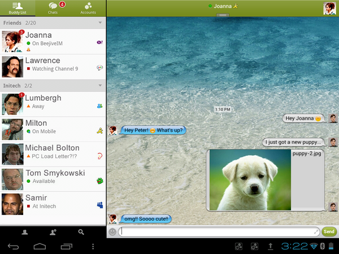Click the search icon in the bottom bar

(x=81, y=232)
